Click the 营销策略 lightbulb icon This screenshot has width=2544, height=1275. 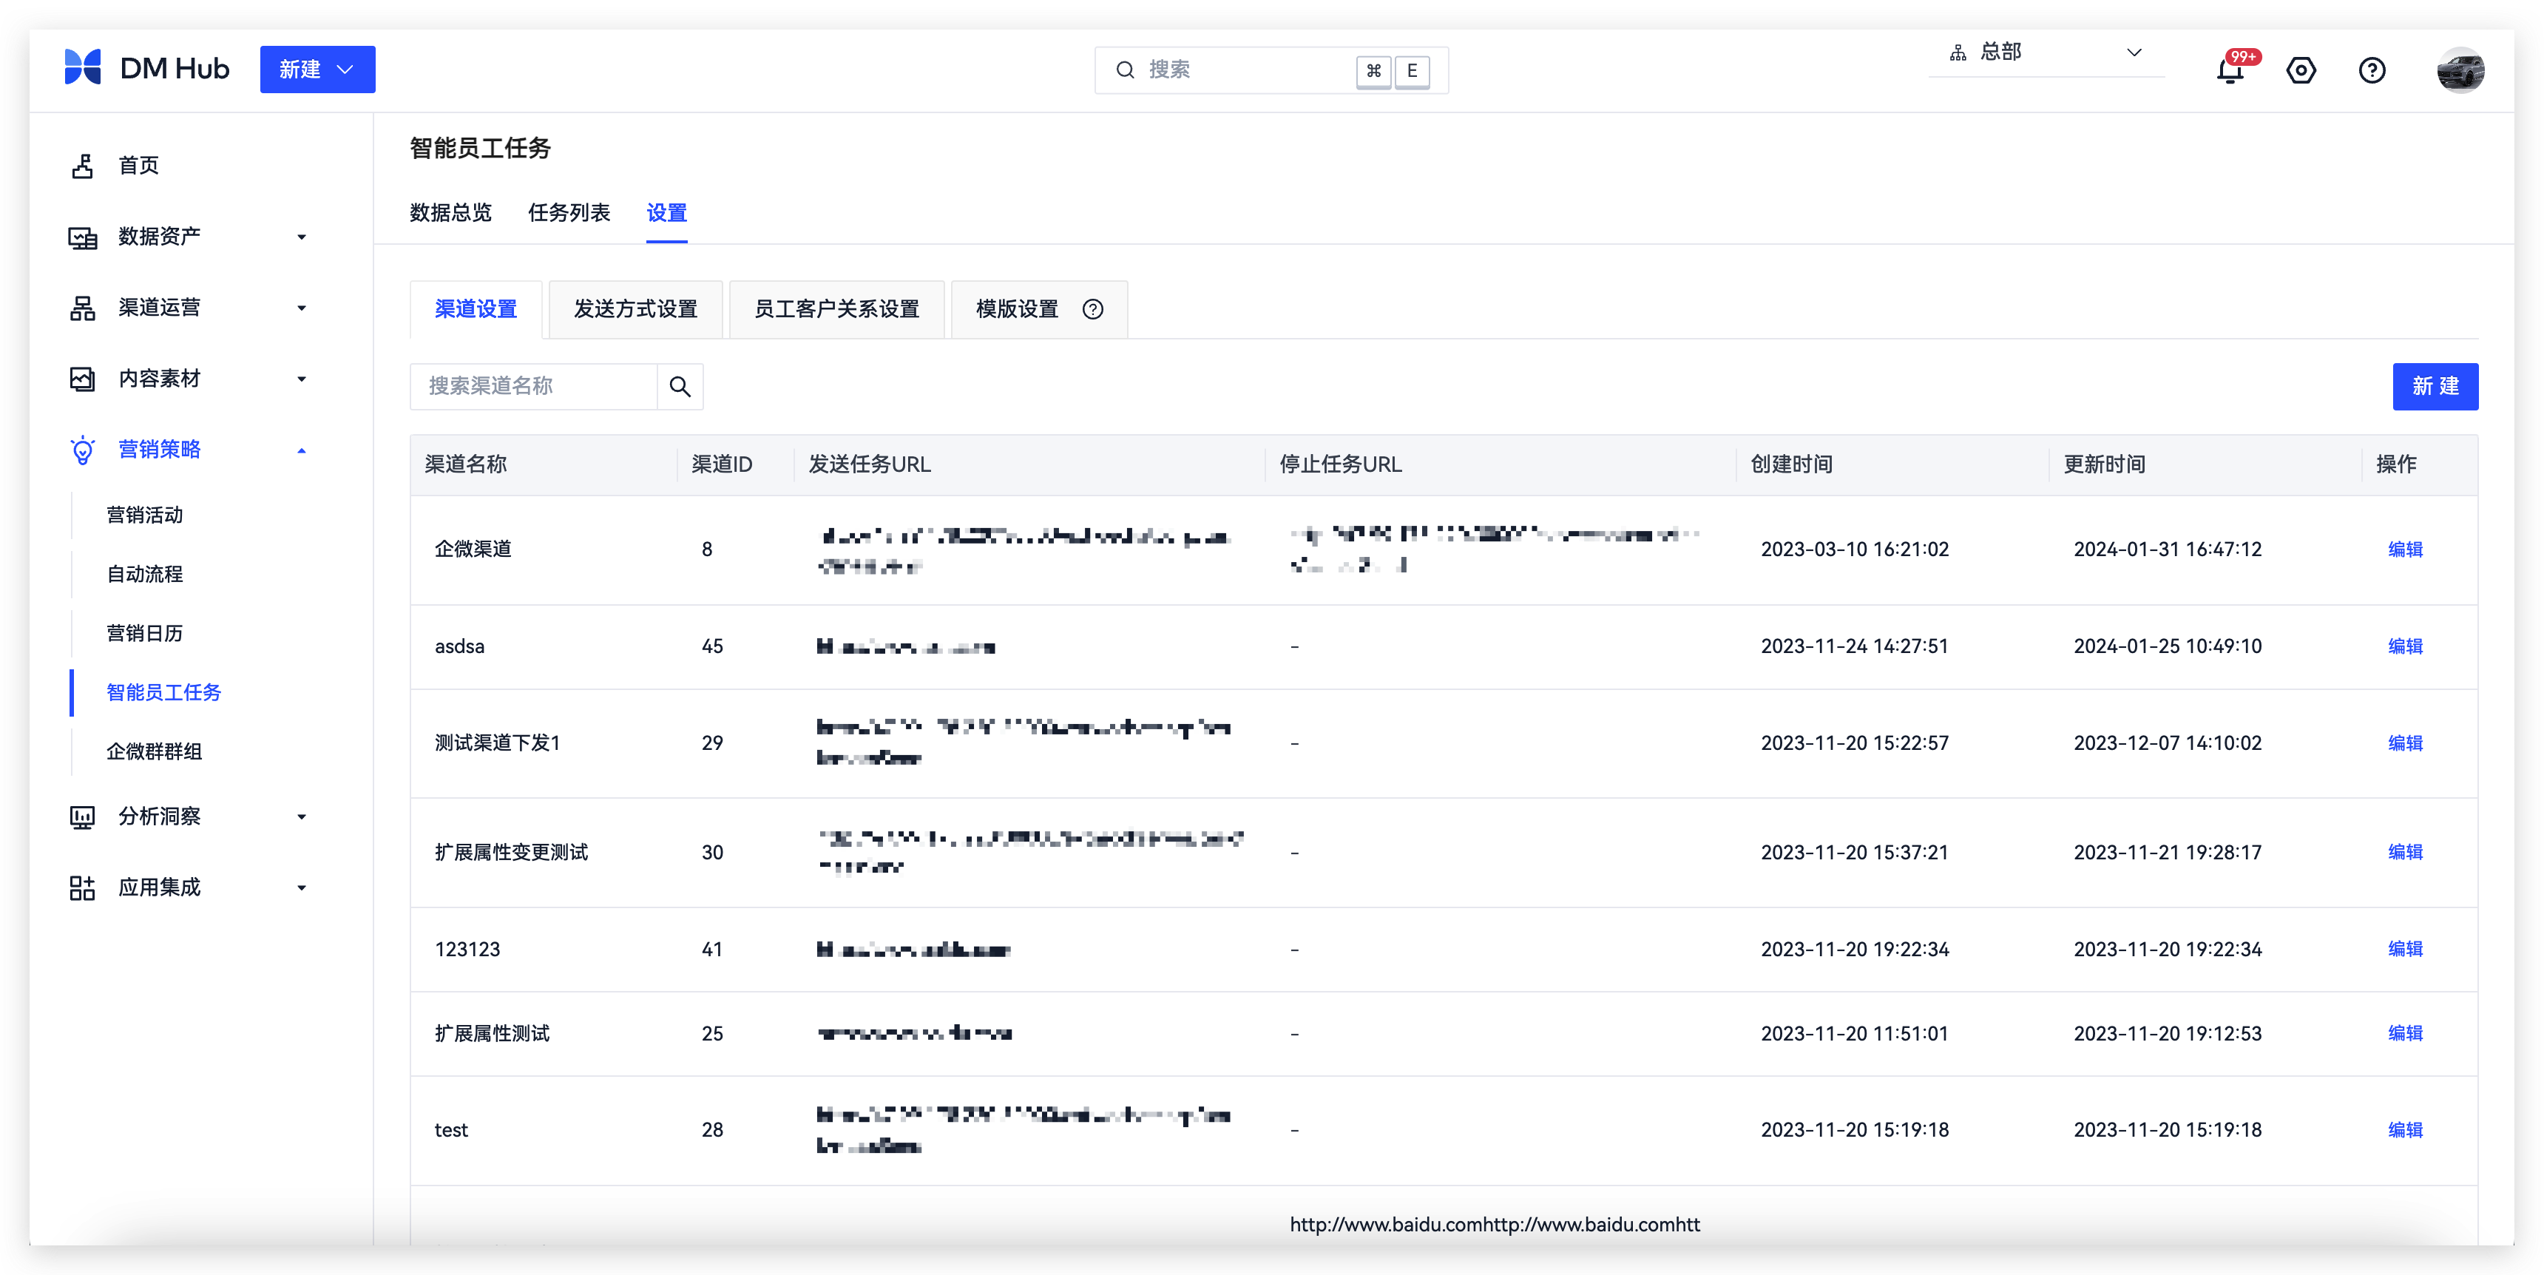click(x=83, y=450)
